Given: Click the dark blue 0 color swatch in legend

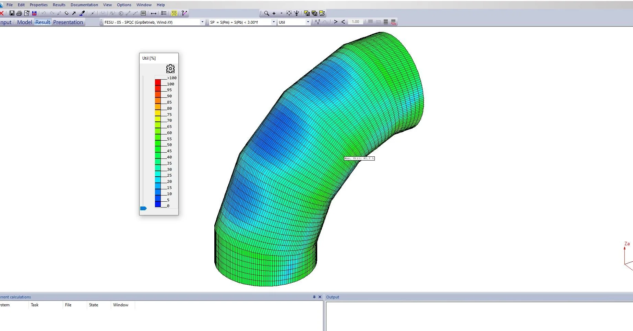Looking at the screenshot, I should pyautogui.click(x=158, y=204).
